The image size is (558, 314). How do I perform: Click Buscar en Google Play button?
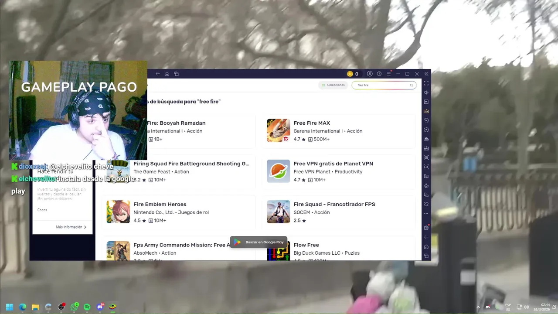point(259,242)
